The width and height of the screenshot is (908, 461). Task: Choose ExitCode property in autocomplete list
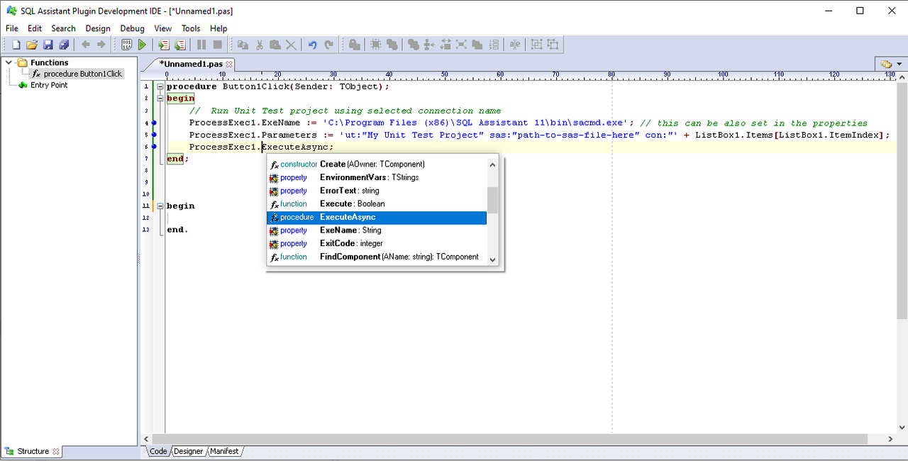[x=377, y=243]
